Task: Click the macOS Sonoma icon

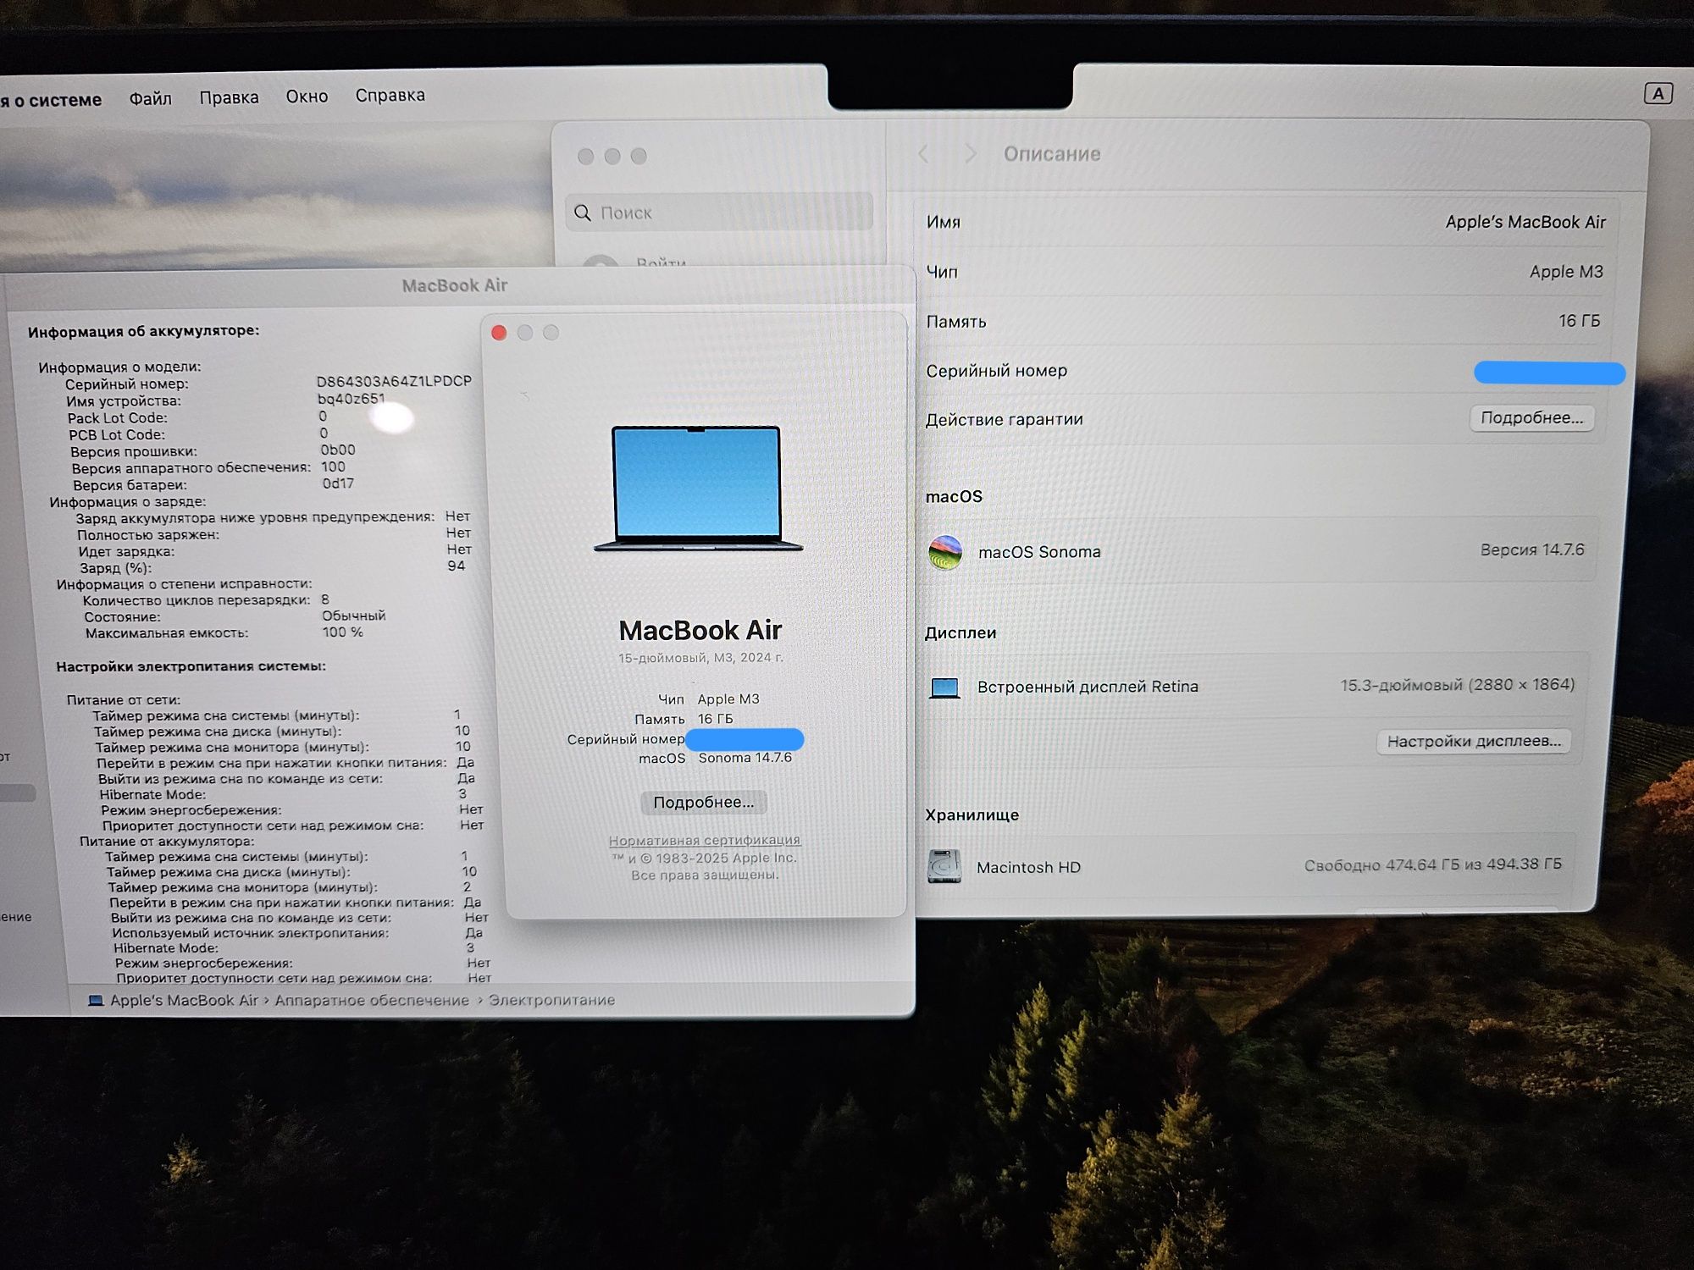Action: point(945,552)
